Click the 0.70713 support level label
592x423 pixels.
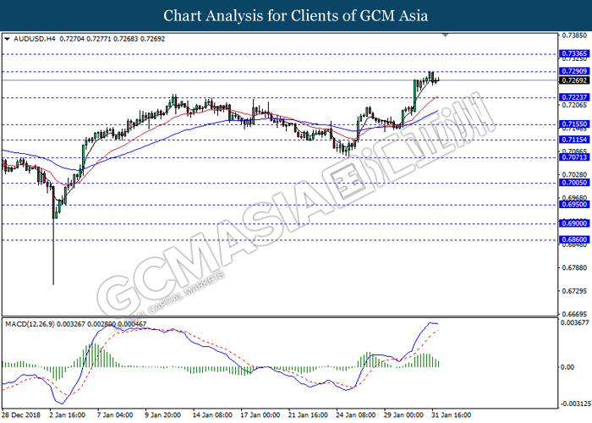point(574,157)
